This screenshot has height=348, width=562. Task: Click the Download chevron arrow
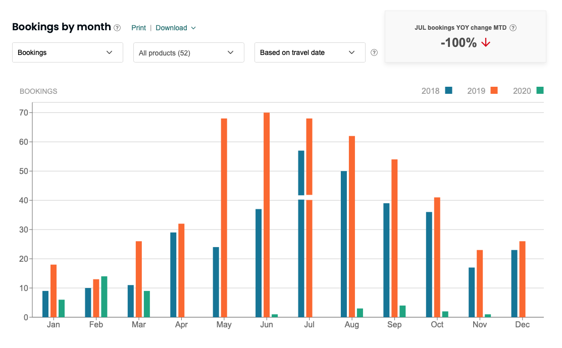(193, 28)
